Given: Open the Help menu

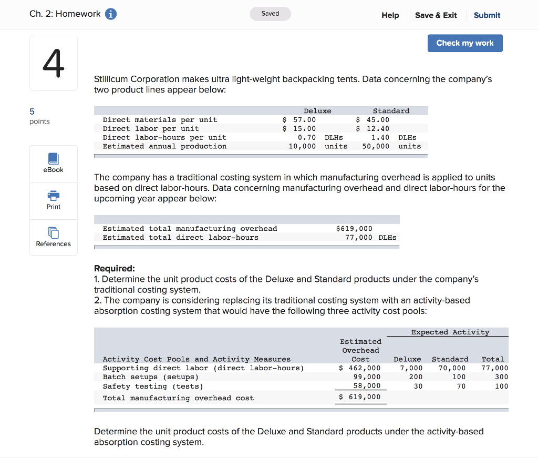Looking at the screenshot, I should pyautogui.click(x=390, y=15).
